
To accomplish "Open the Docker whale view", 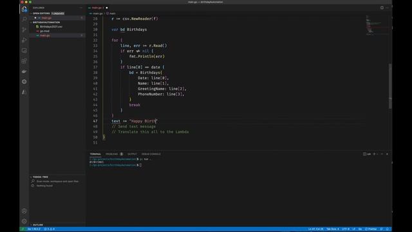I will pyautogui.click(x=24, y=72).
